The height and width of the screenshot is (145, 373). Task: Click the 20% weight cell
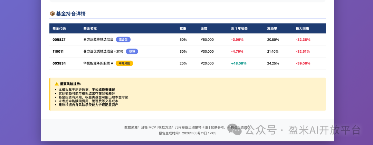click(x=183, y=63)
